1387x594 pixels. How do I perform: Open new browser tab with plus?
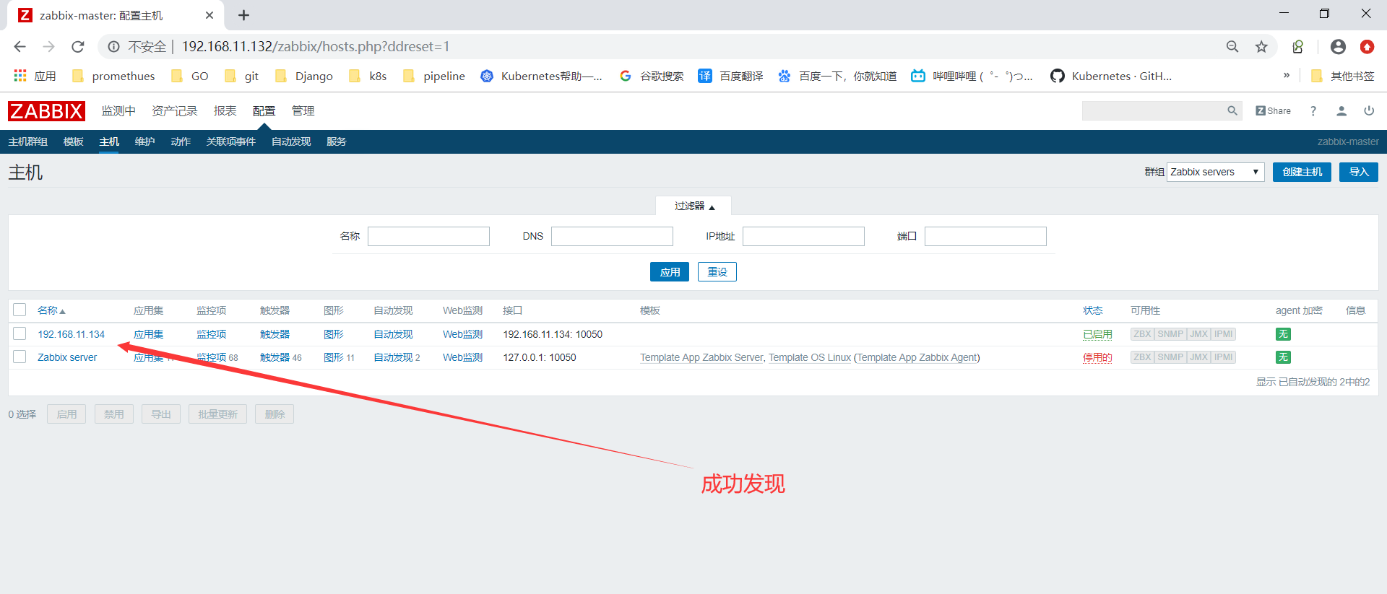pyautogui.click(x=244, y=15)
